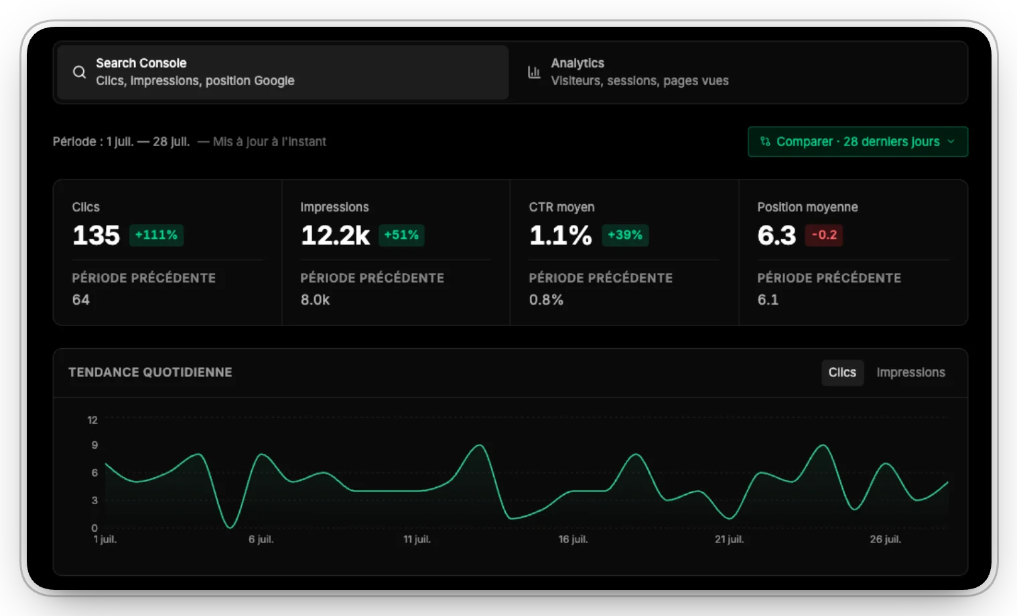Click the Search Console magnifier icon
This screenshot has width=1017, height=616.
click(x=79, y=72)
